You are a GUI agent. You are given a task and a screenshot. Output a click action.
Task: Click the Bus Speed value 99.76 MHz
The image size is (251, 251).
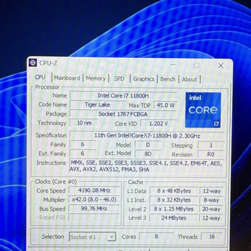pos(94,209)
